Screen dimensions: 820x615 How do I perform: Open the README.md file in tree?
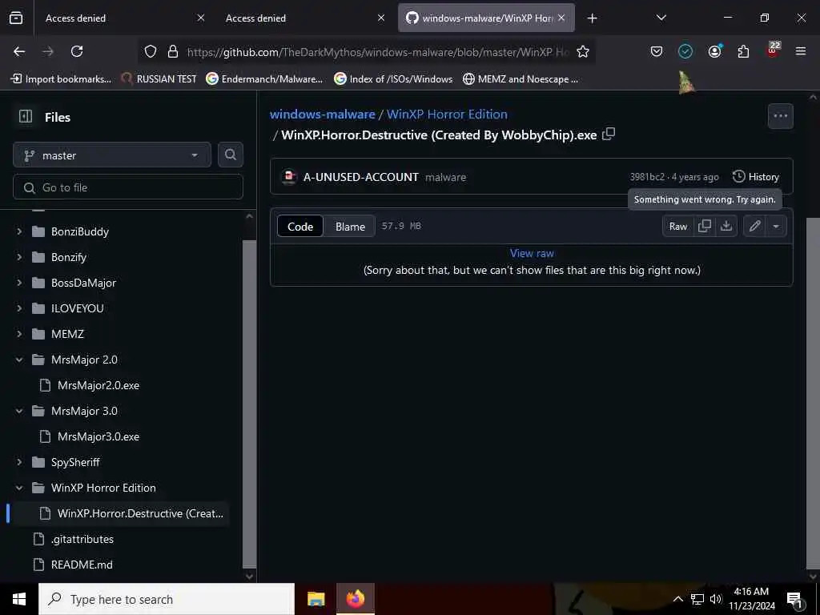82,565
